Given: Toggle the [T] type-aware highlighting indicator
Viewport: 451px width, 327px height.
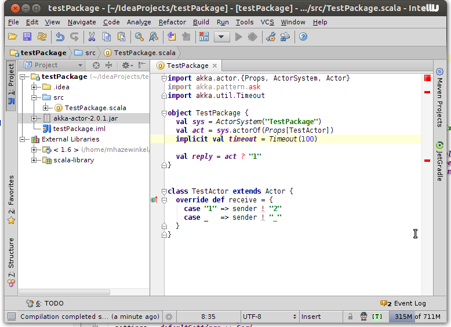Looking at the screenshot, I should pyautogui.click(x=377, y=317).
